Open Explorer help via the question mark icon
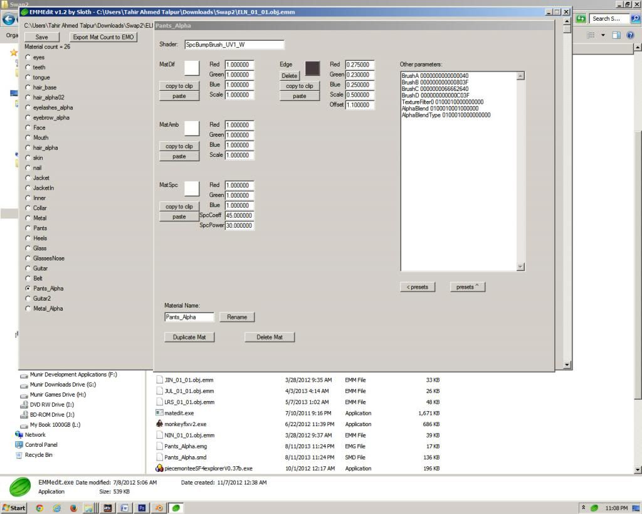This screenshot has height=514, width=642. (x=630, y=35)
